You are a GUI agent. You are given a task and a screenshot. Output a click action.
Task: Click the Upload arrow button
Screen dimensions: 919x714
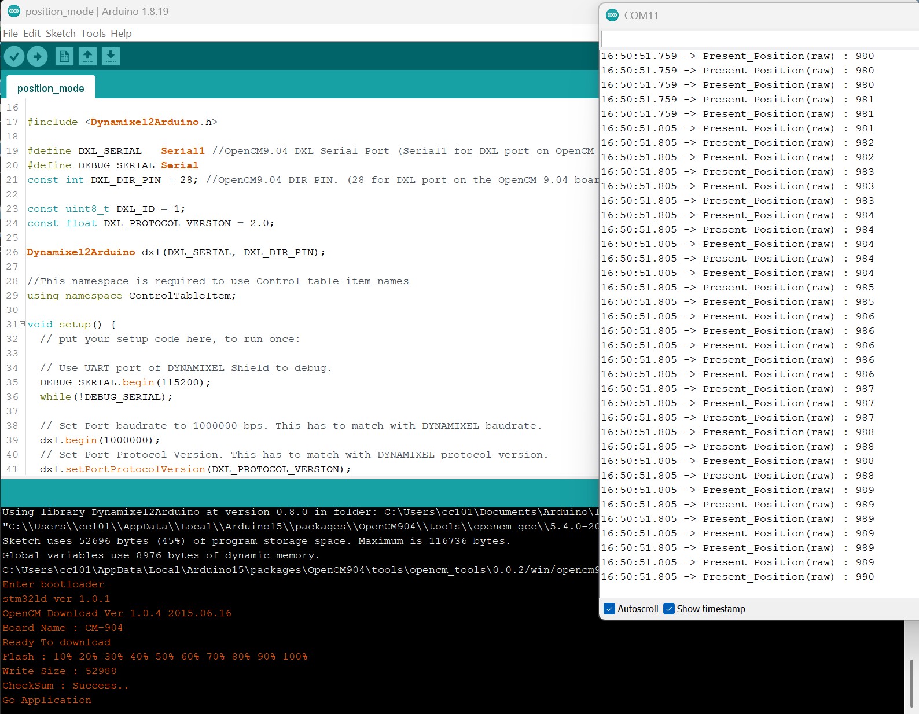click(x=38, y=56)
